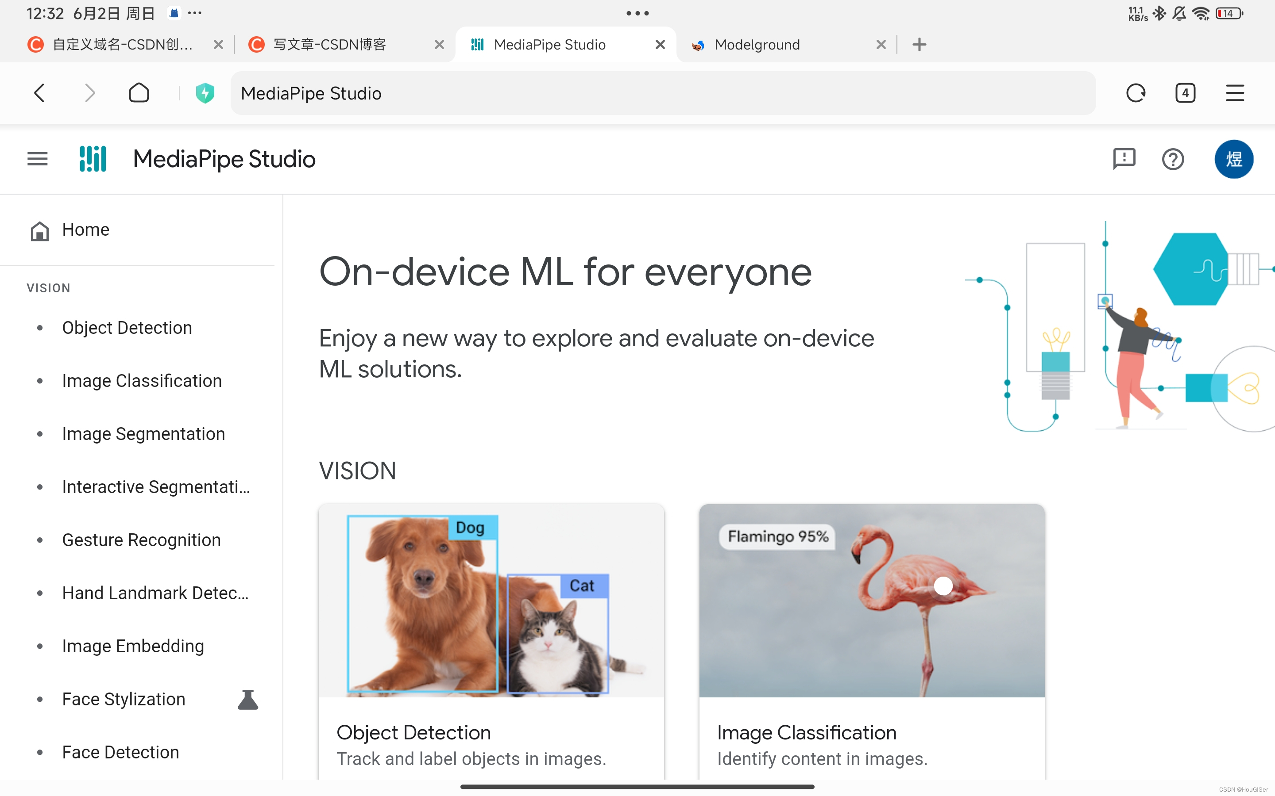1275x796 pixels.
Task: Open the browser hamburger menu
Action: point(1234,93)
